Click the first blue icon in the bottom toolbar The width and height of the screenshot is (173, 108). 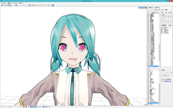coord(2,107)
